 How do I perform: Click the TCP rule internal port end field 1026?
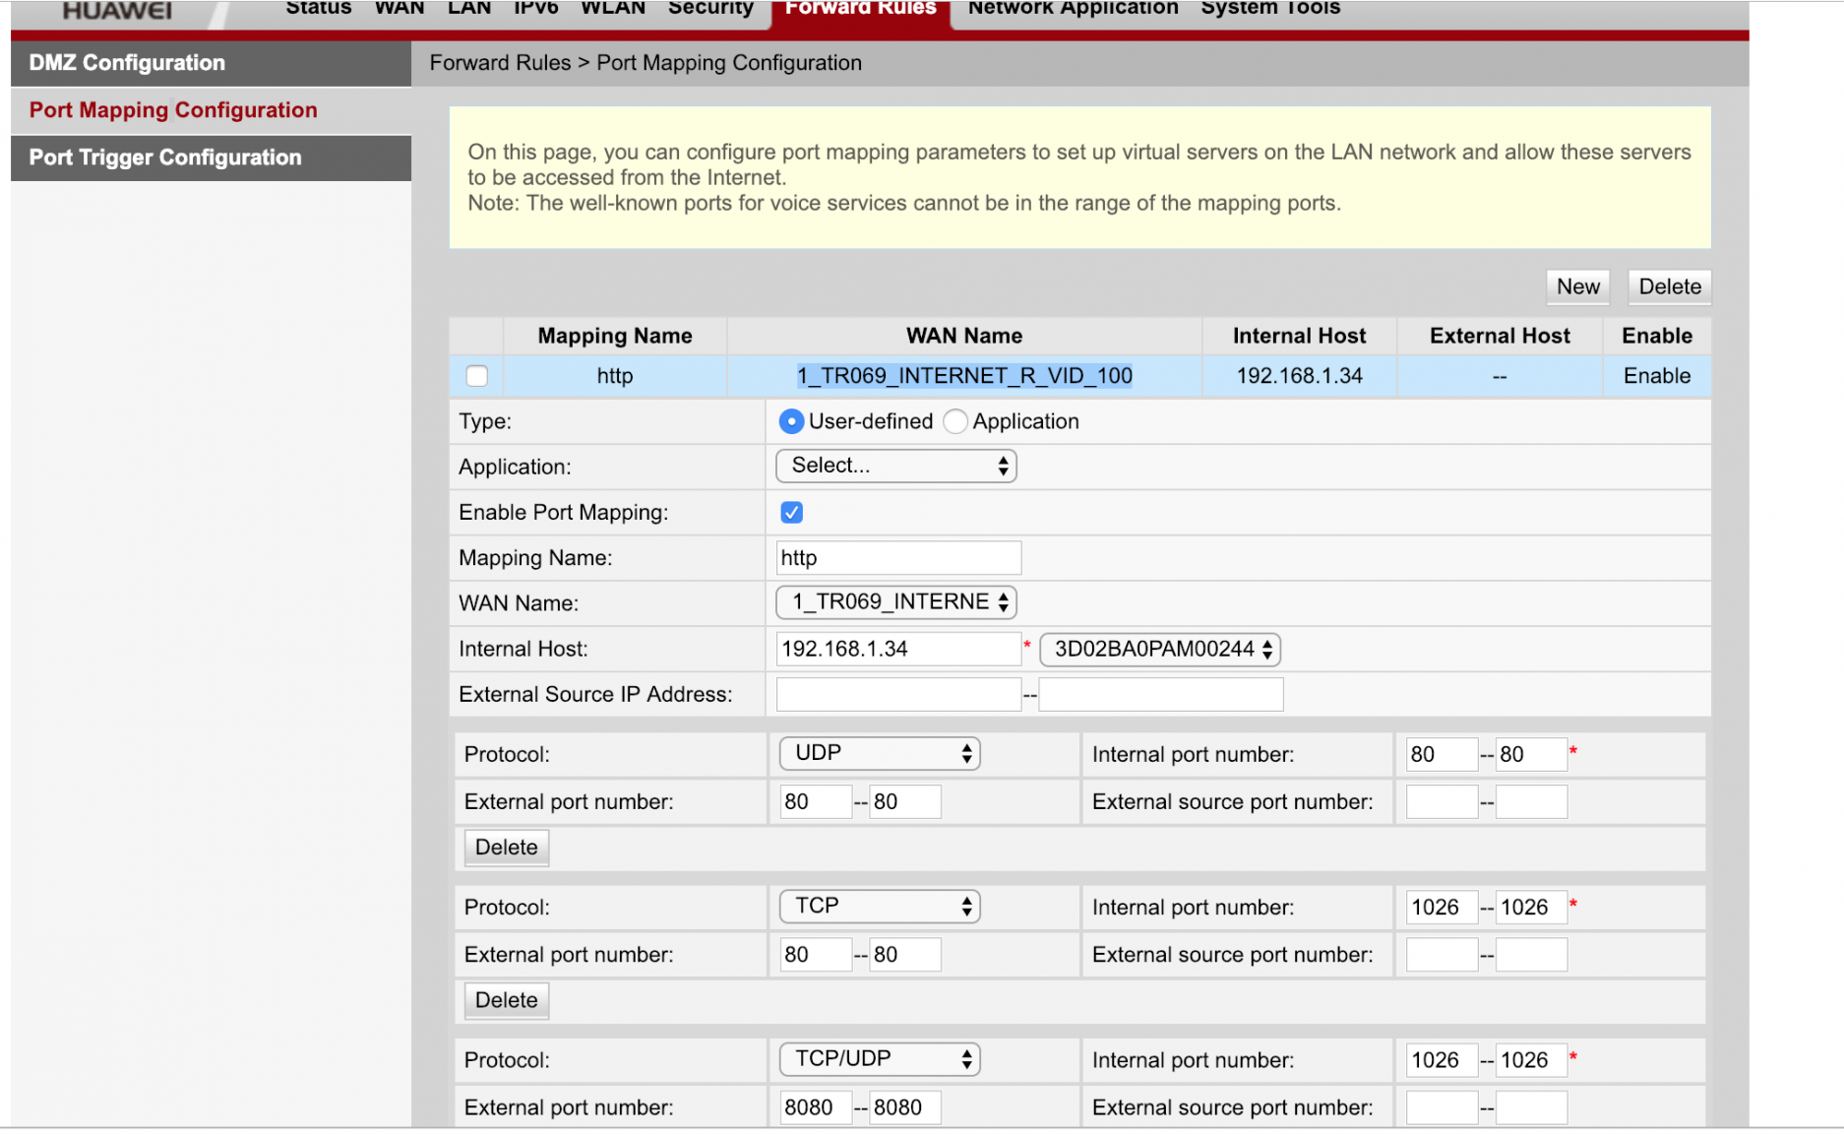click(1531, 907)
